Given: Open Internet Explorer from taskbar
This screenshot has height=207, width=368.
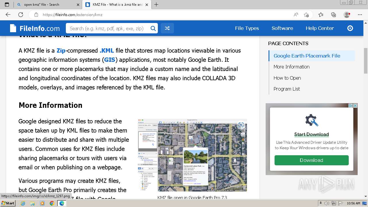Looking at the screenshot, I should click(x=23, y=203).
